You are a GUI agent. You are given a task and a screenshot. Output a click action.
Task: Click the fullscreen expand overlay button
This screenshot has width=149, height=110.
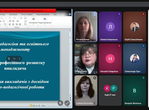click(x=67, y=103)
